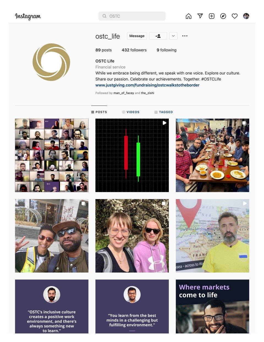The height and width of the screenshot is (342, 264).
Task: View the 9 following list
Action: [x=167, y=50]
